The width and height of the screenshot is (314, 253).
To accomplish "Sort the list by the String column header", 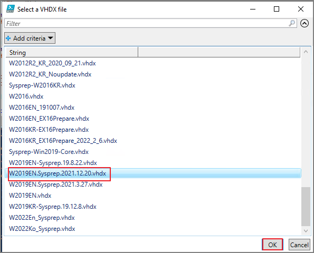I will click(x=72, y=52).
